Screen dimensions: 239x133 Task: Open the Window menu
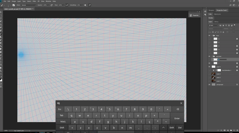coord(48,1)
